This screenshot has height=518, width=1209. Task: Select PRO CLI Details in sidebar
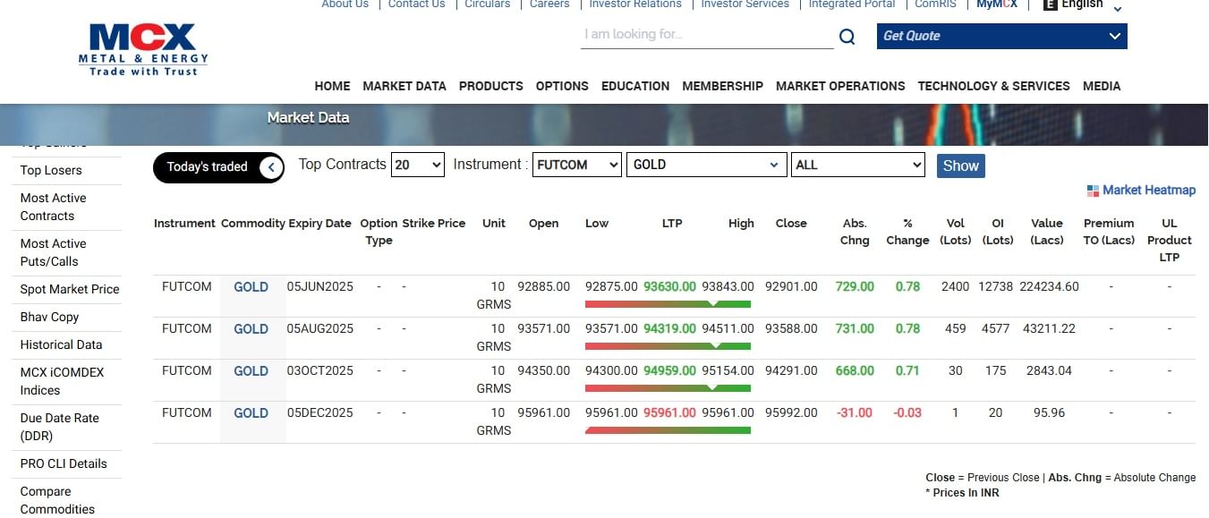[64, 463]
